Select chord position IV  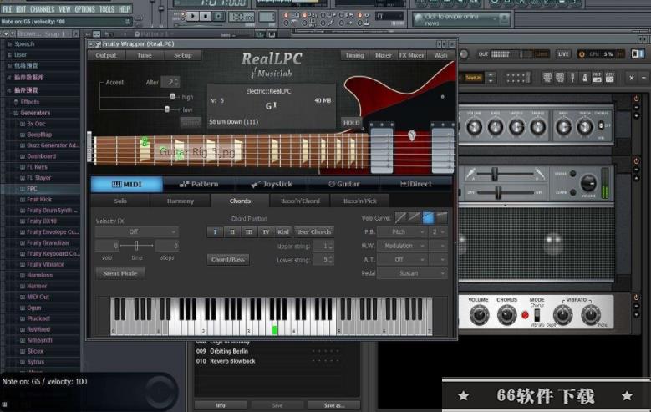(266, 231)
